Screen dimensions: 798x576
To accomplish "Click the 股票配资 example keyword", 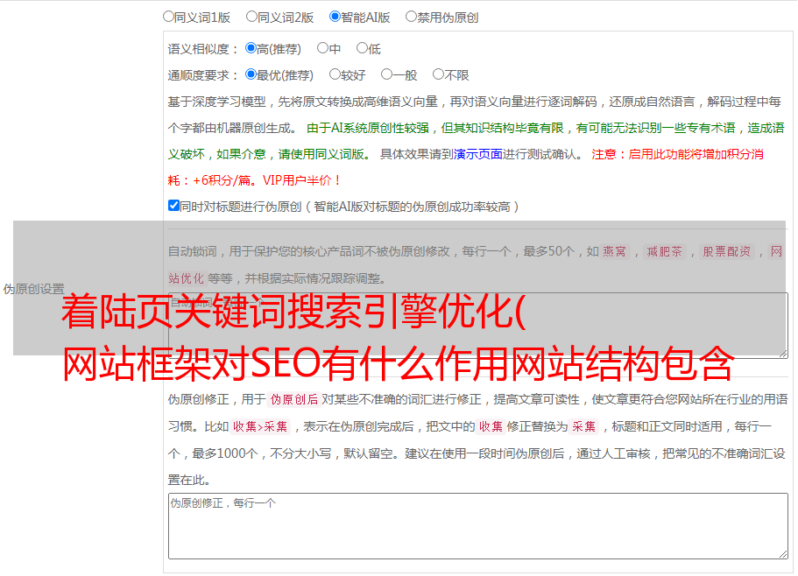I will (x=726, y=251).
